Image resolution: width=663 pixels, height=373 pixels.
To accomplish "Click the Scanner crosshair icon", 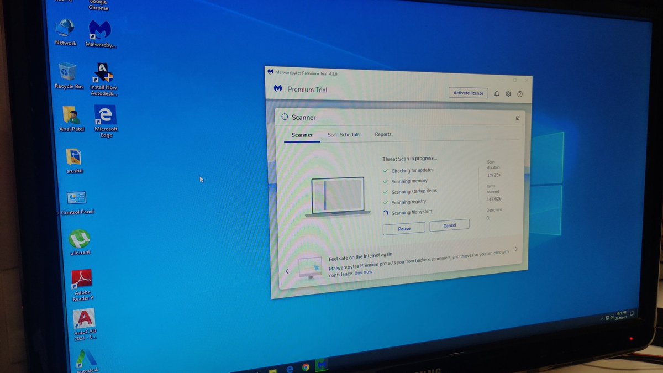I will 285,117.
